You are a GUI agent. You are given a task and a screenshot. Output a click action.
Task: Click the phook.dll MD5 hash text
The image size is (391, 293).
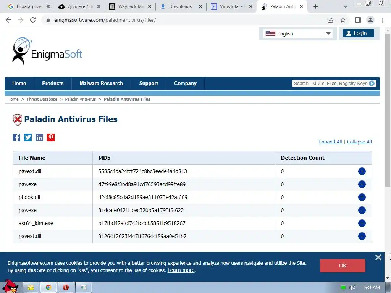click(143, 197)
